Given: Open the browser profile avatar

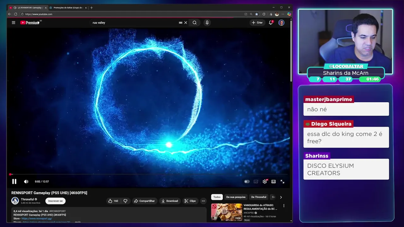Looking at the screenshot, I should [277, 14].
